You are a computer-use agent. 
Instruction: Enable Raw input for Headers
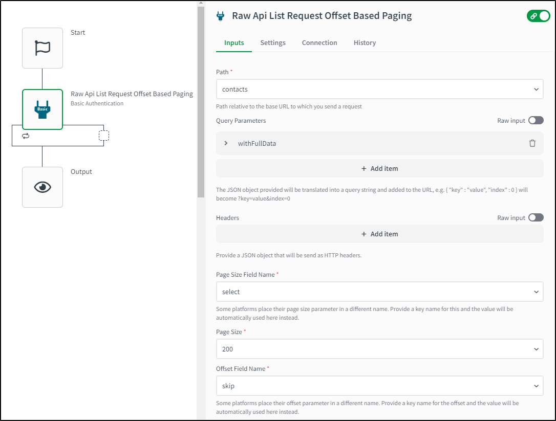tap(536, 217)
